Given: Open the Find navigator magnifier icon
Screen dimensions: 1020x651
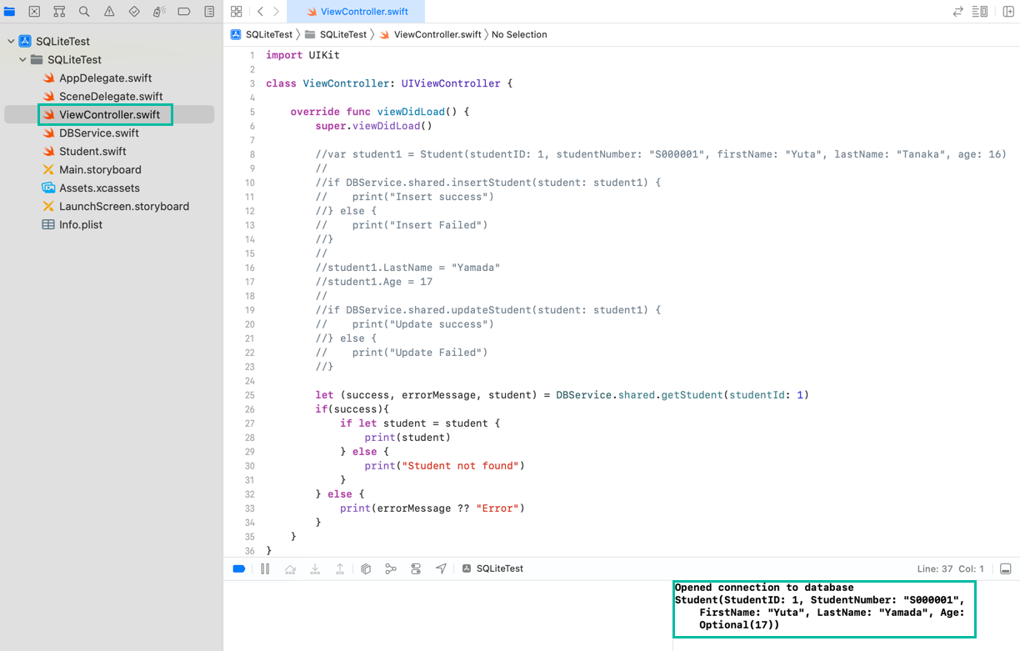Looking at the screenshot, I should 84,12.
